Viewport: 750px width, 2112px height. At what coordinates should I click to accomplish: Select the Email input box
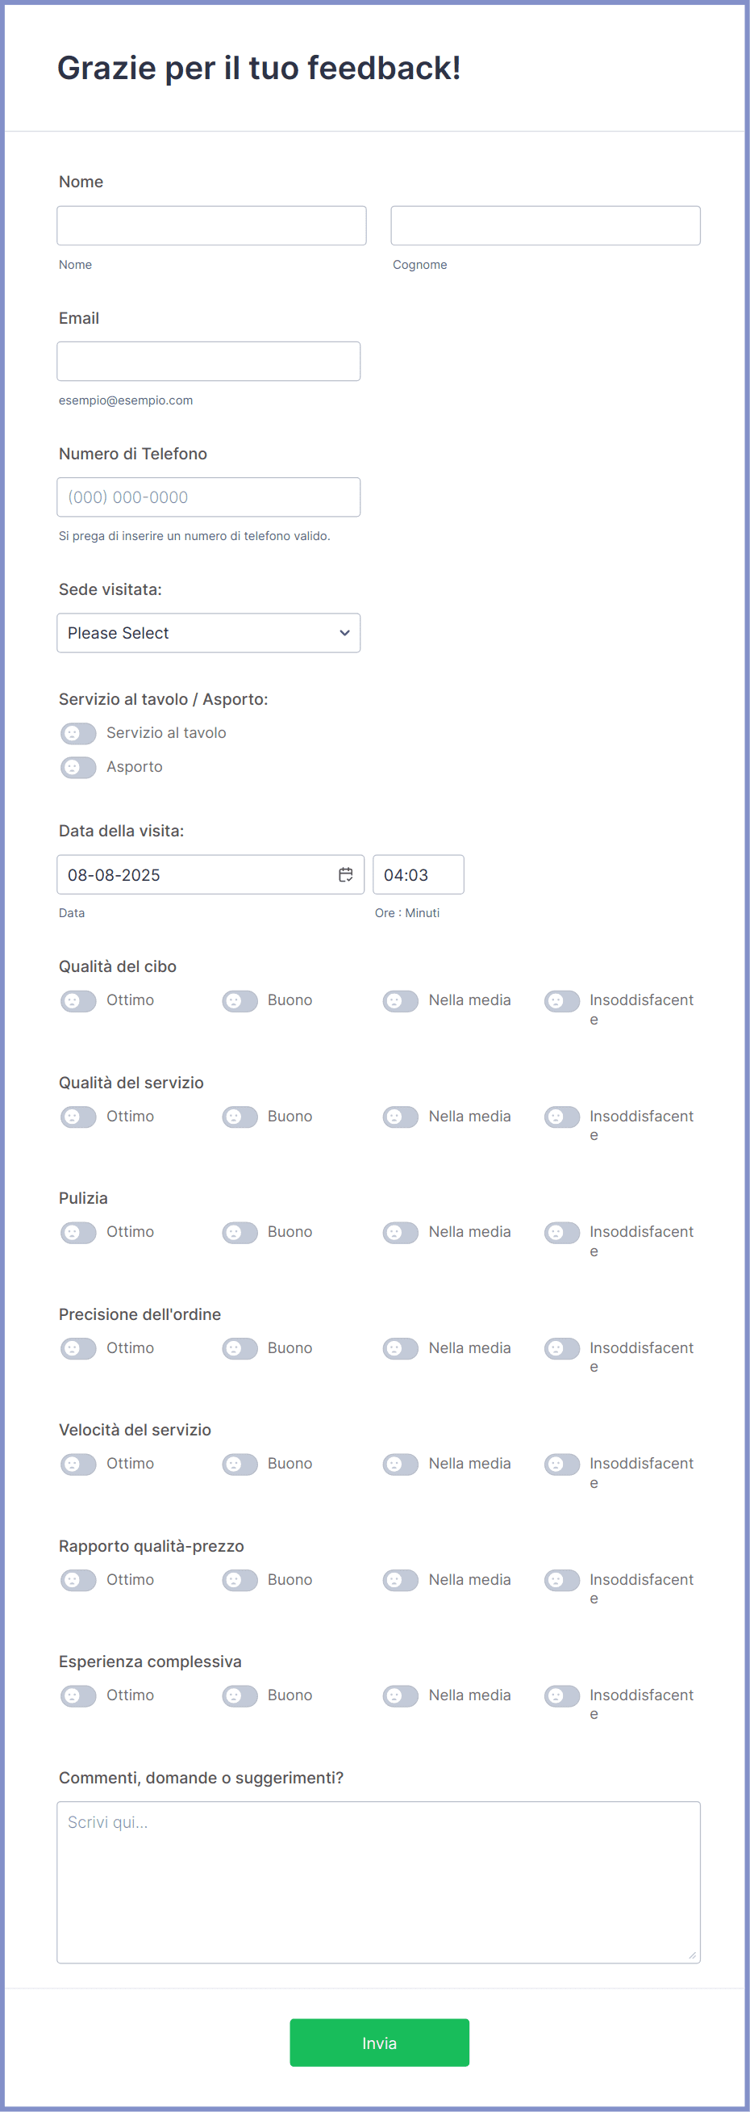pos(208,362)
